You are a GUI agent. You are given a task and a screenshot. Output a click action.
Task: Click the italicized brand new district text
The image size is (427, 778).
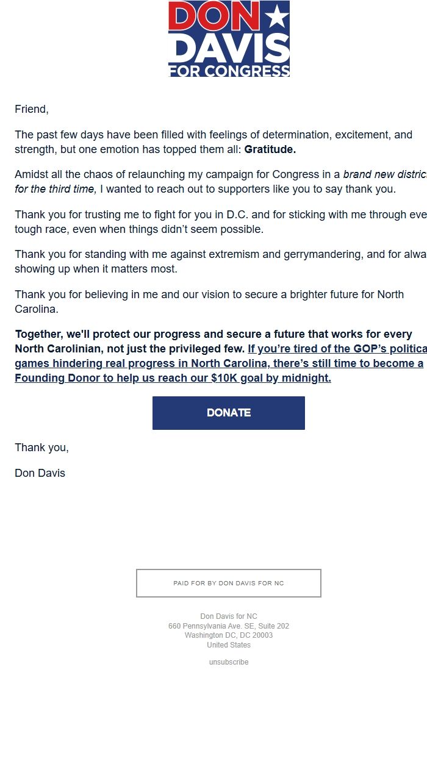pos(384,174)
